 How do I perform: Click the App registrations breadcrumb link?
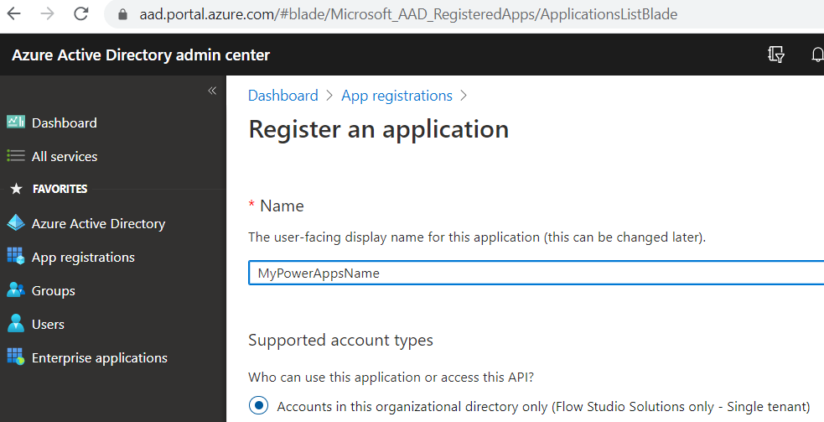click(396, 96)
